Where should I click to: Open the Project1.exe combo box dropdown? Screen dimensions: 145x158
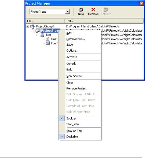tap(67, 11)
